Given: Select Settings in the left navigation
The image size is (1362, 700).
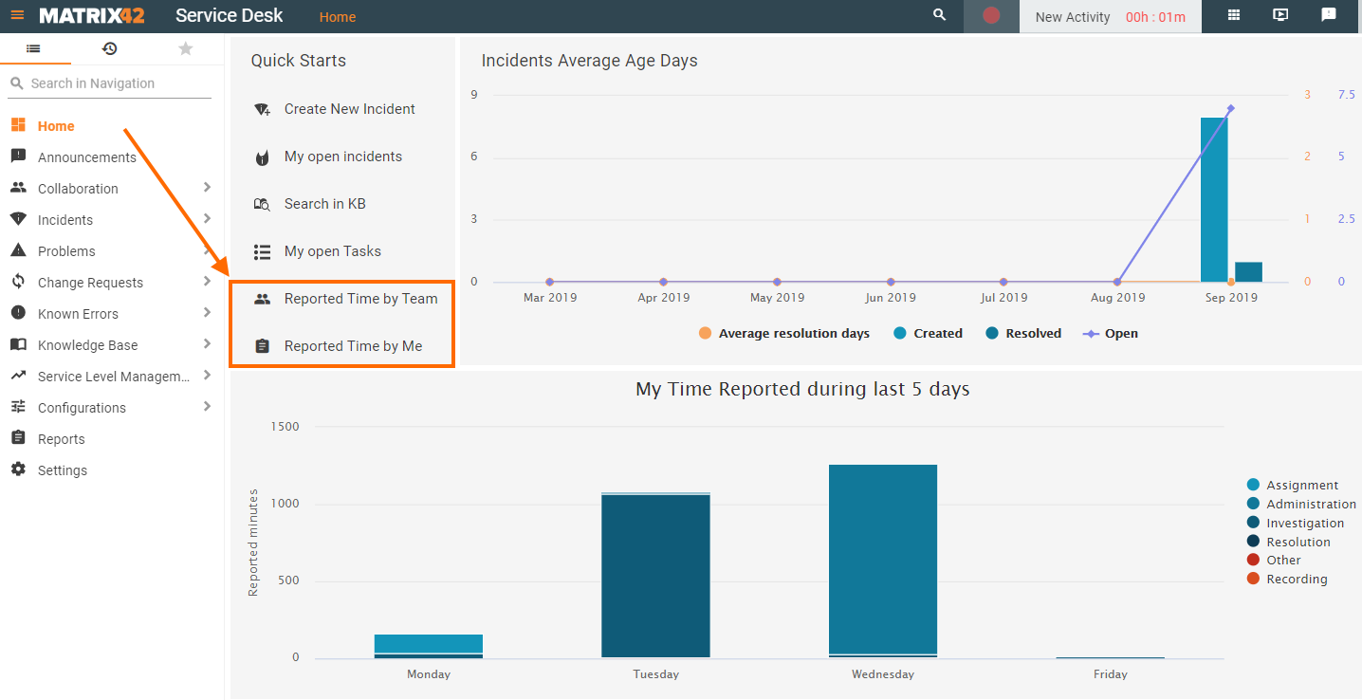Looking at the screenshot, I should (62, 470).
